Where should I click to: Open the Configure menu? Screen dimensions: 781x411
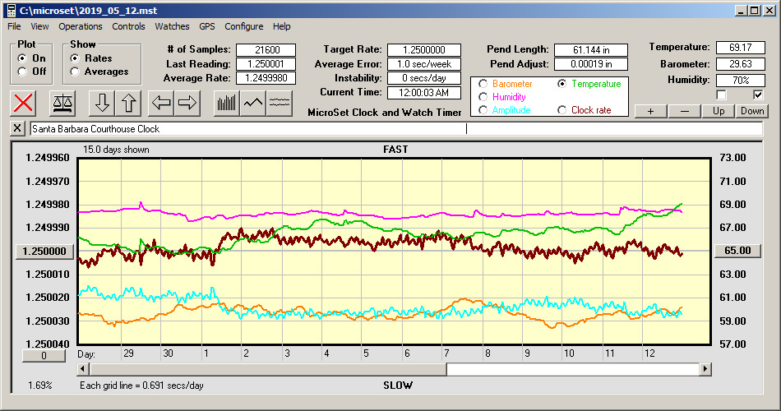pyautogui.click(x=244, y=26)
